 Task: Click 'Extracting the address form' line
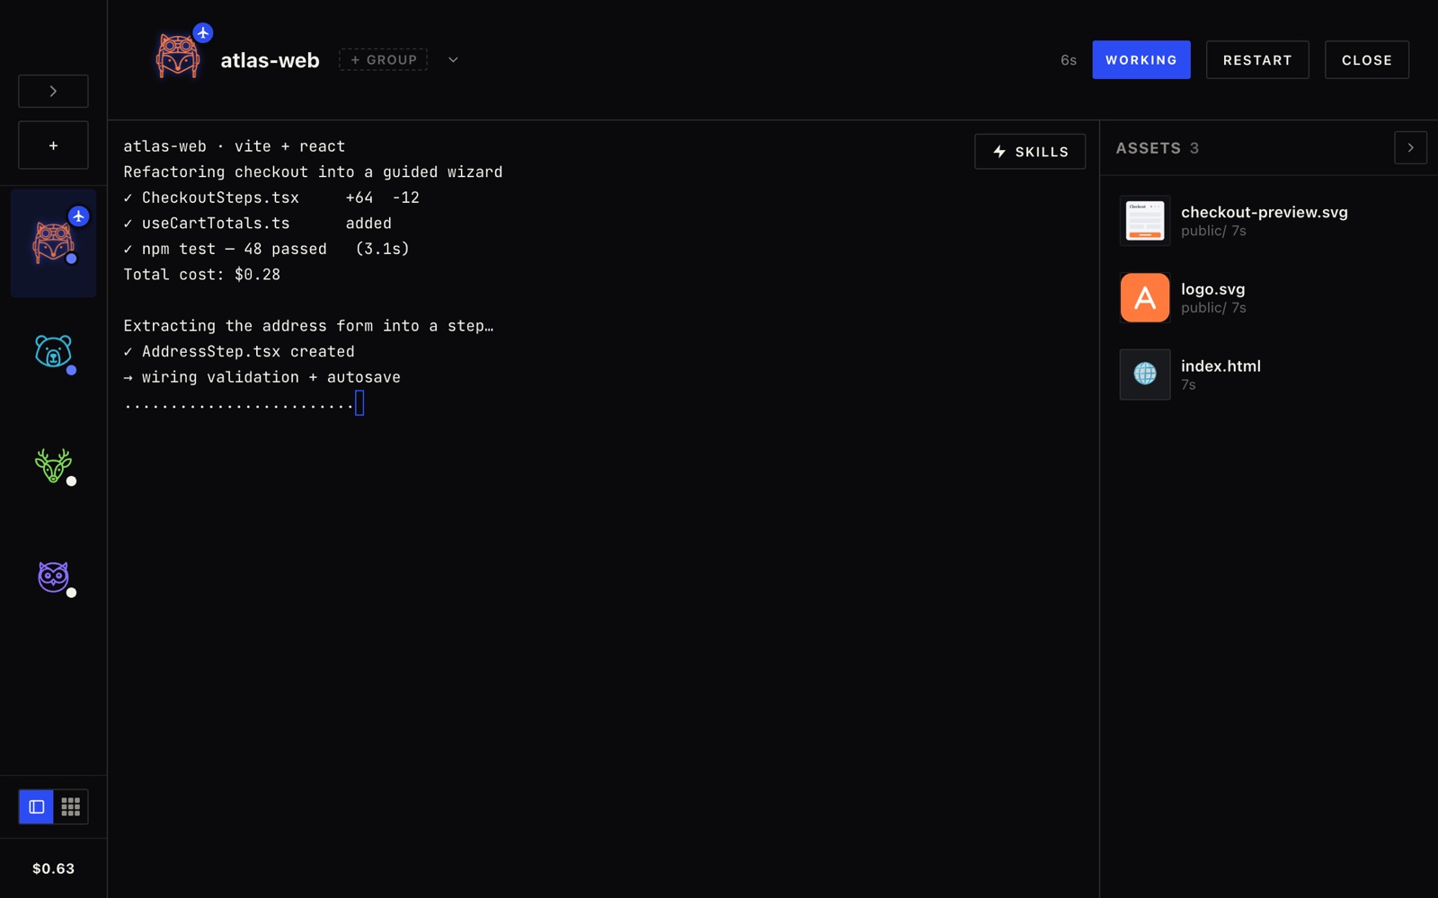[308, 326]
